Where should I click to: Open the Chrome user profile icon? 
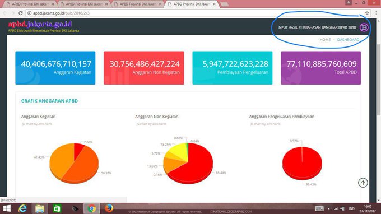[x=348, y=3]
